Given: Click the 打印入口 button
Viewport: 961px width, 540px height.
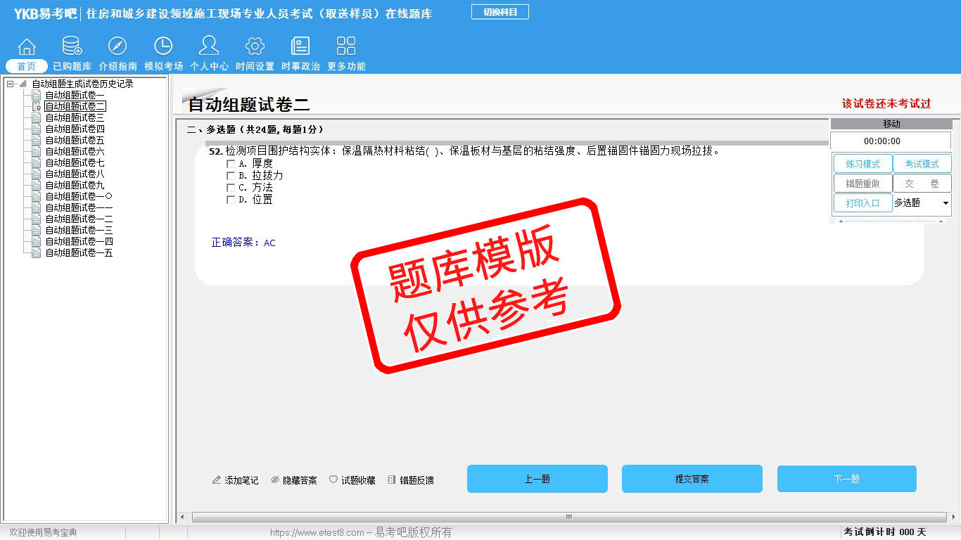Looking at the screenshot, I should pos(863,203).
